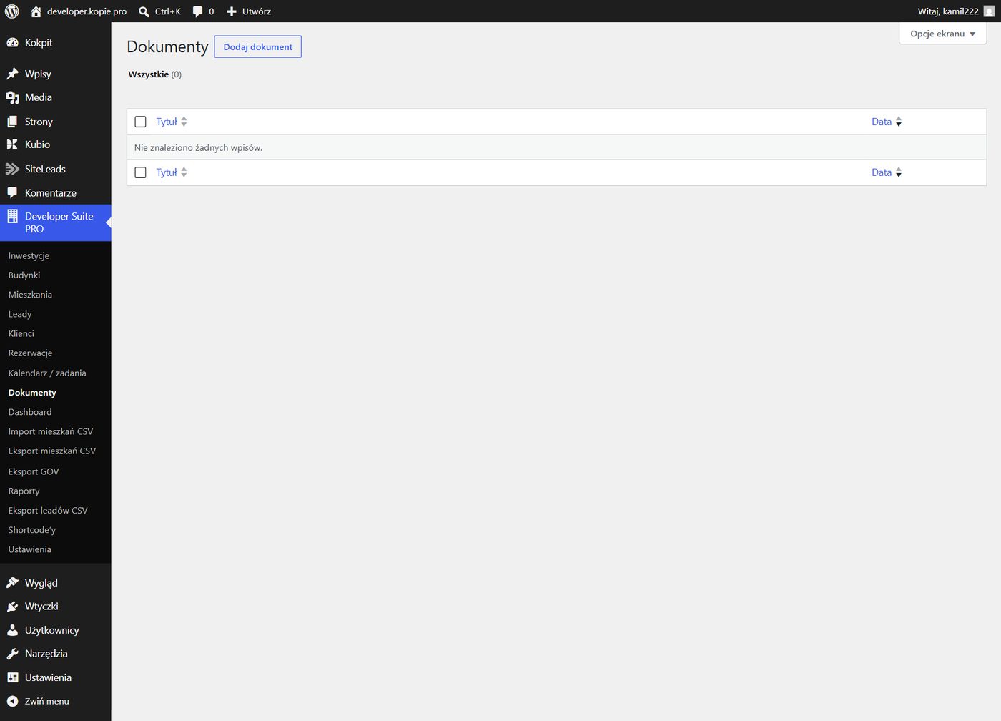Image resolution: width=1001 pixels, height=721 pixels.
Task: Click the main Ustawienia sliders icon
Action: coord(12,677)
